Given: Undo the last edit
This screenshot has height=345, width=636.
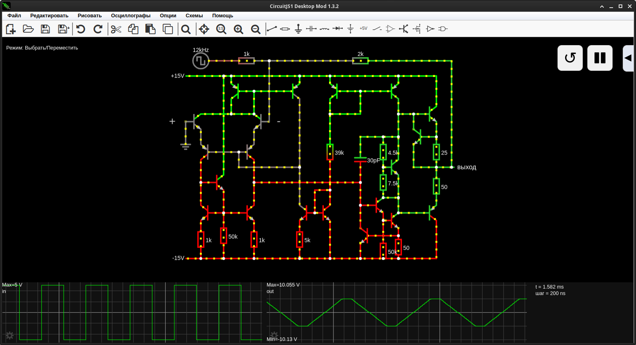Looking at the screenshot, I should (x=81, y=29).
